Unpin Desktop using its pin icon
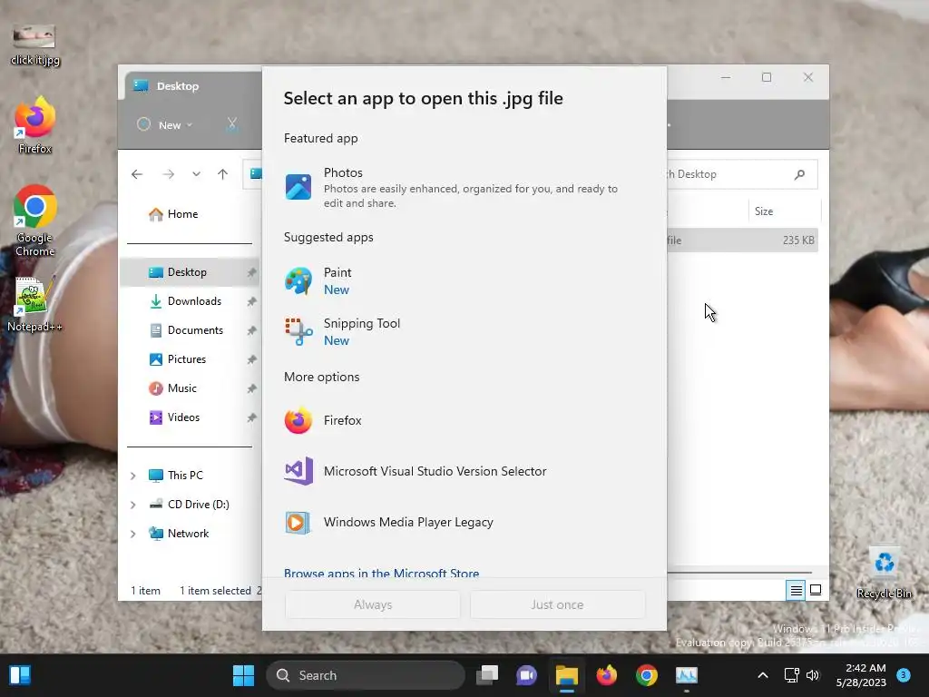This screenshot has width=929, height=697. 252,272
